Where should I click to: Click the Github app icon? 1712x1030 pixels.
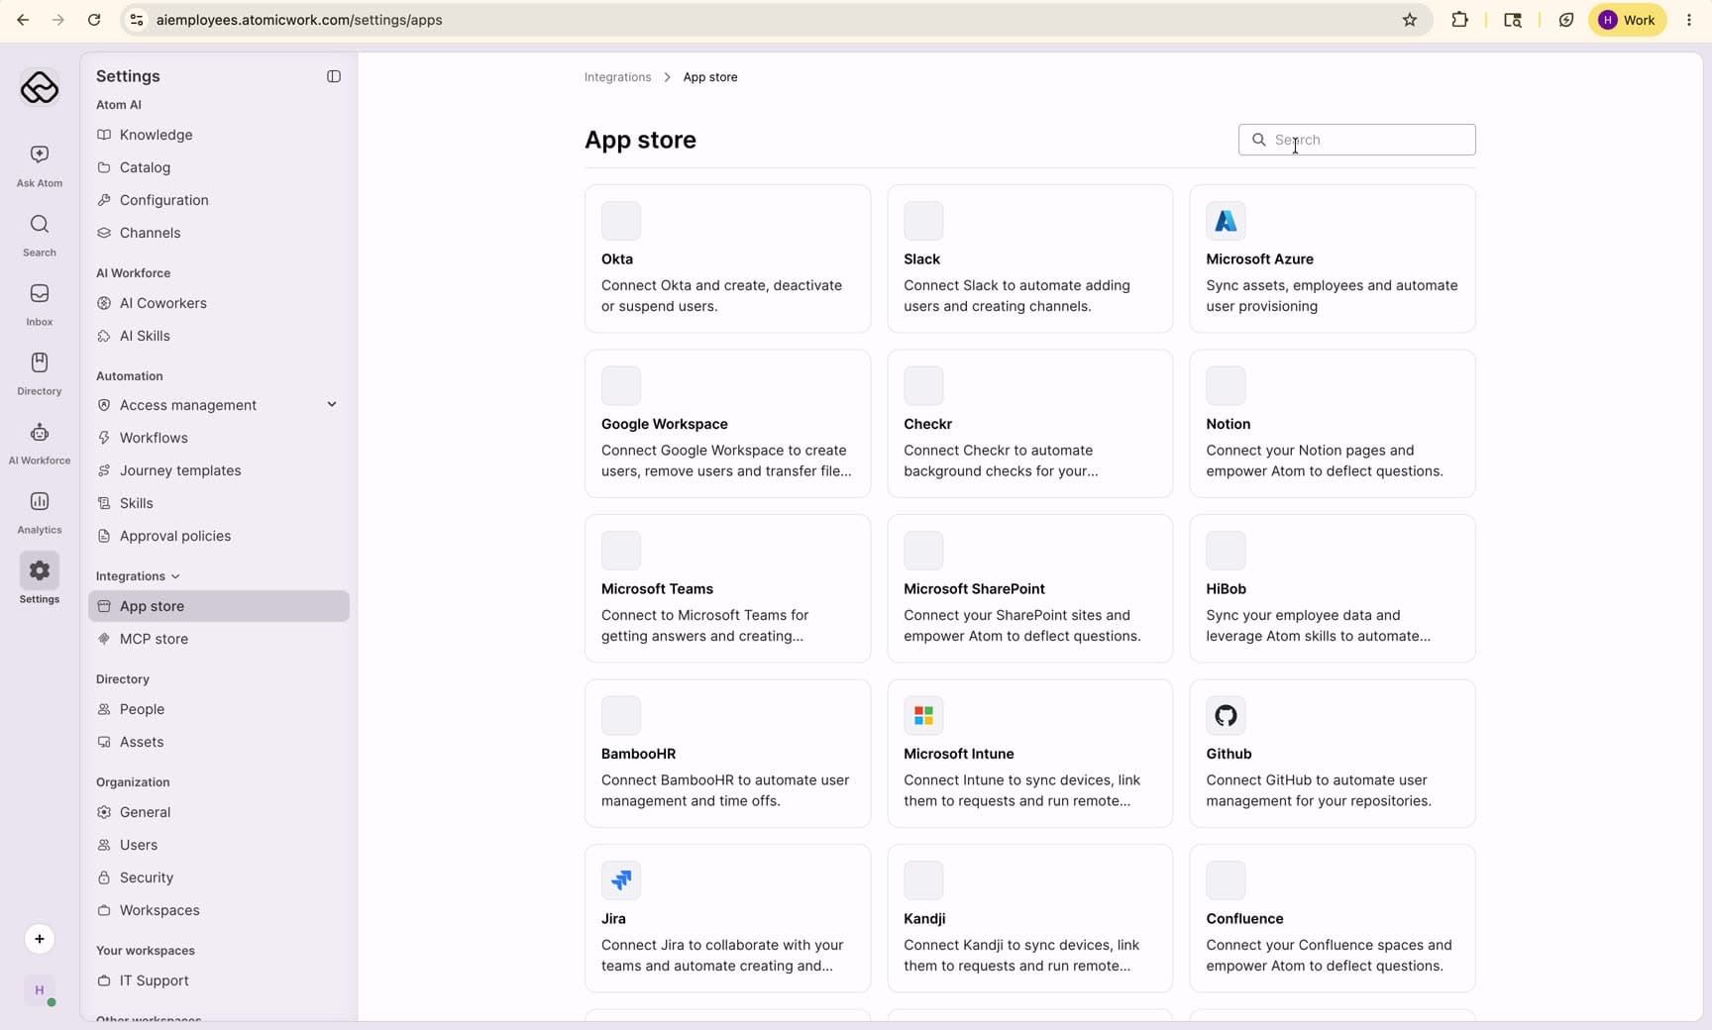(x=1226, y=715)
